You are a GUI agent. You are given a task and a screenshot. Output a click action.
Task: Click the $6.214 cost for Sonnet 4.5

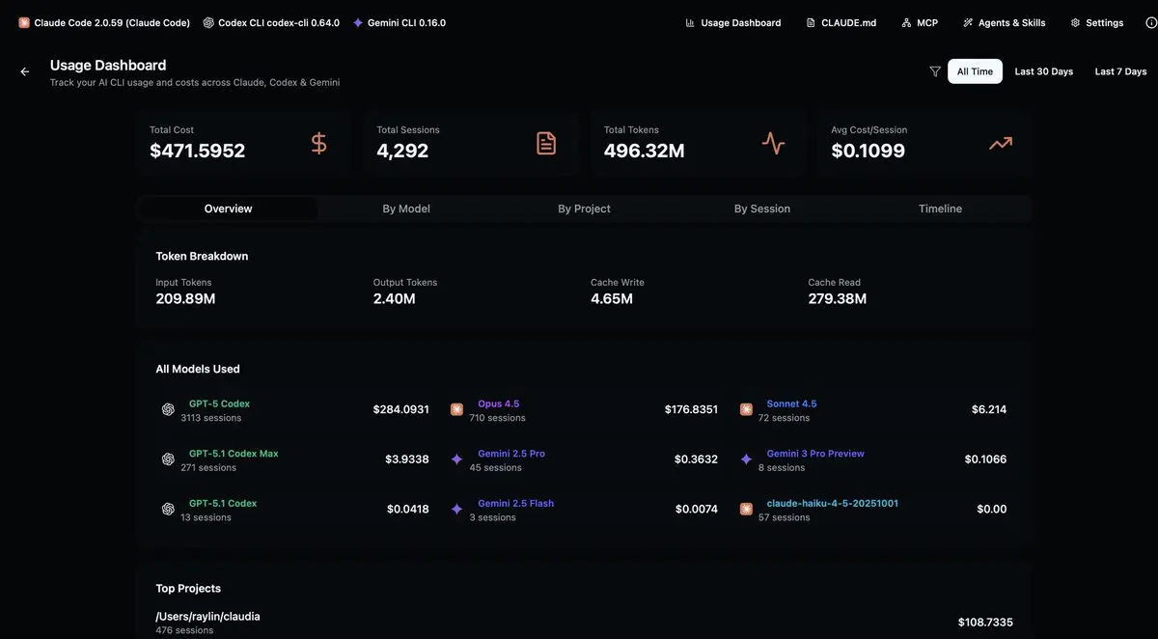(989, 409)
